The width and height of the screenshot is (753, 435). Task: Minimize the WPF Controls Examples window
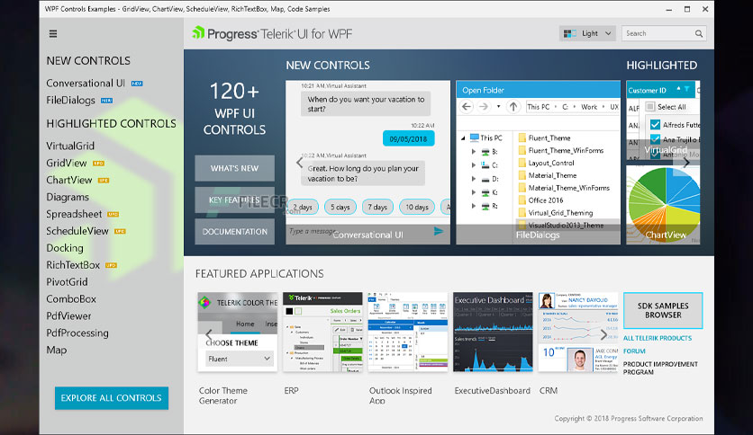pyautogui.click(x=669, y=9)
